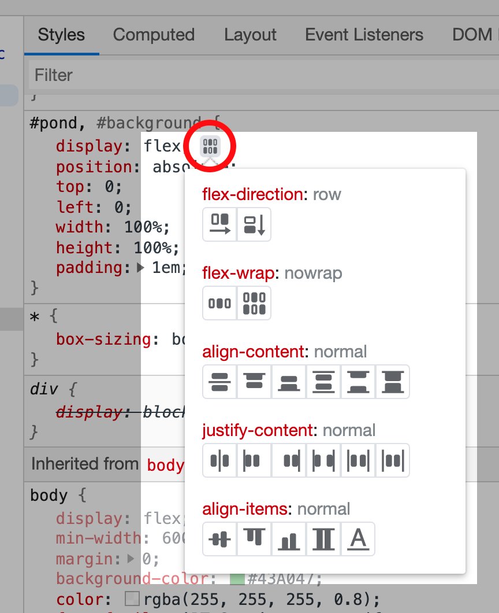
Task: Select the align-items stretch icon
Action: pos(323,538)
